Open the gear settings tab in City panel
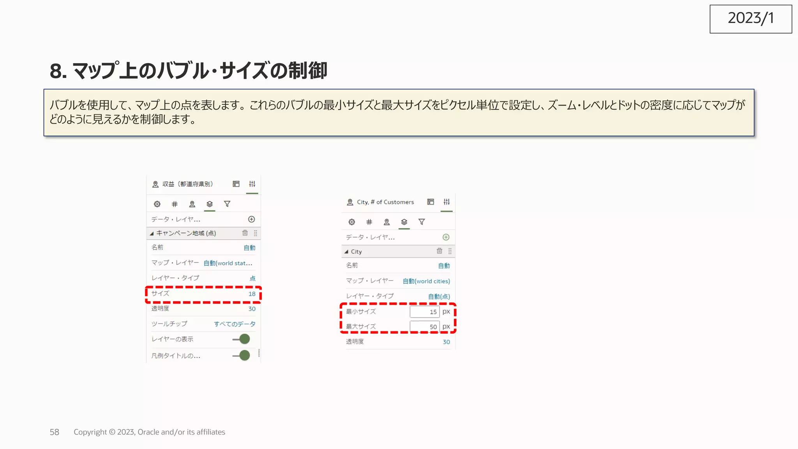Screen dimensions: 798x449 coord(351,222)
